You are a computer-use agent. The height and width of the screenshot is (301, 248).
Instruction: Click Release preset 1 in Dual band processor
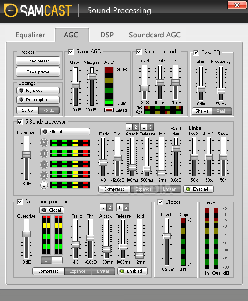pos(119,208)
